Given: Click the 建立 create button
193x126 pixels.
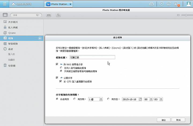Looking at the screenshot, I should (x=164, y=120).
